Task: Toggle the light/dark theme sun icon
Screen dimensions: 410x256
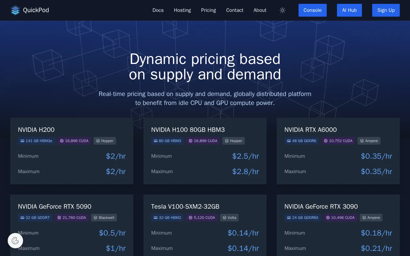Action: (x=282, y=10)
